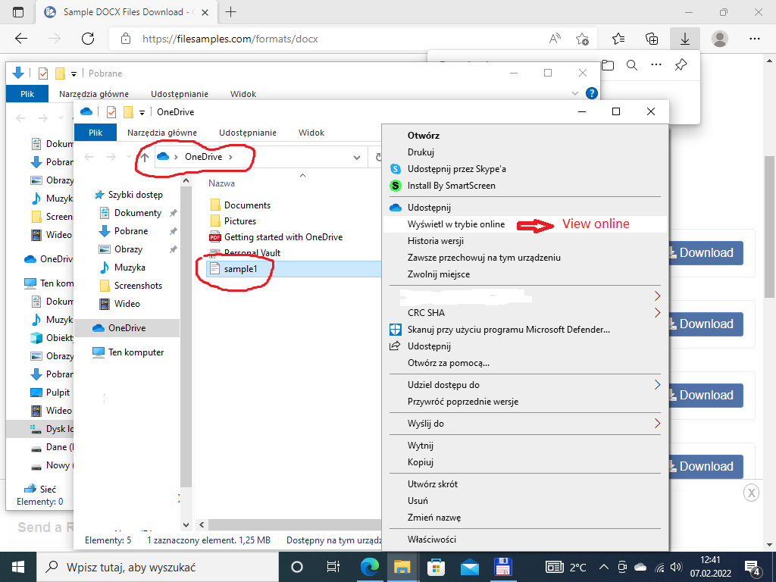Open Microsoft Store from taskbar
The height and width of the screenshot is (582, 776).
[436, 567]
